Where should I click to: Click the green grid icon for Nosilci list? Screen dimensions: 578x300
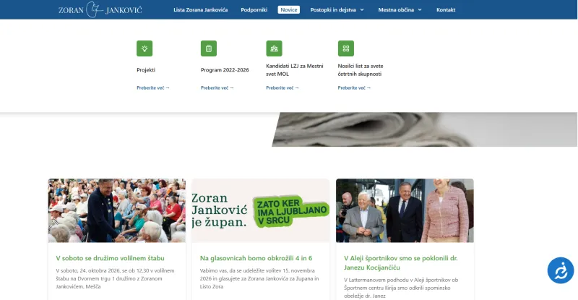click(346, 48)
